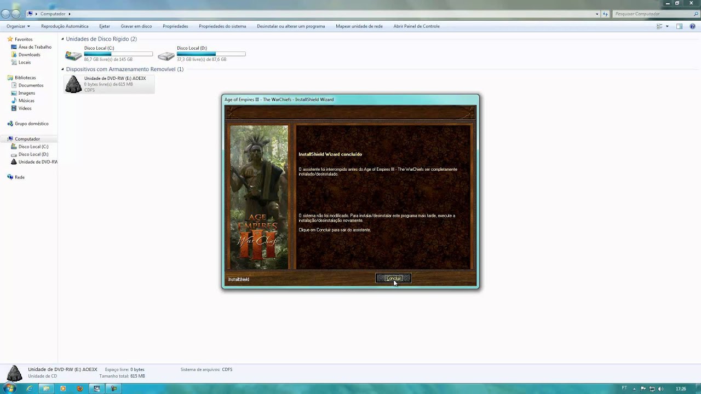Open Internet Explorer from taskbar
Viewport: 701px width, 394px height.
click(29, 389)
